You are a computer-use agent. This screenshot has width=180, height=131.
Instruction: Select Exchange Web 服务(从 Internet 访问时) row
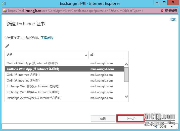pyautogui.click(x=64, y=86)
